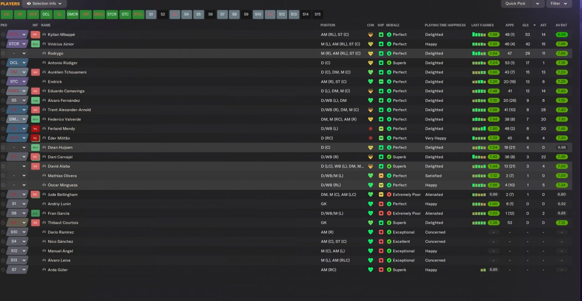This screenshot has width=582, height=301.
Task: Click Andriy Lunin's red sharpness icon
Action: pyautogui.click(x=381, y=204)
